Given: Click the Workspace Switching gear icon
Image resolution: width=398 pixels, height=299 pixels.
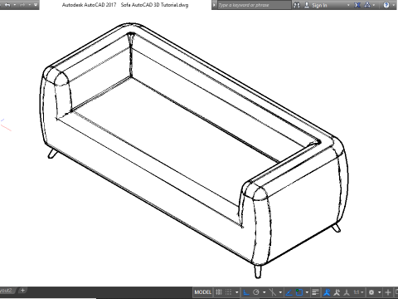Looking at the screenshot, I should coord(371,292).
